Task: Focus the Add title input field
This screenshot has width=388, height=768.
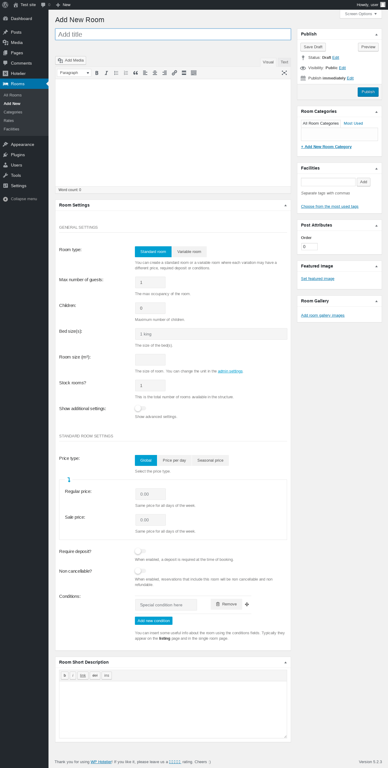Action: tap(173, 34)
